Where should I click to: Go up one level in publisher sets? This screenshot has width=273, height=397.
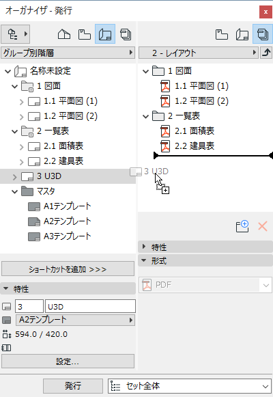(266, 53)
